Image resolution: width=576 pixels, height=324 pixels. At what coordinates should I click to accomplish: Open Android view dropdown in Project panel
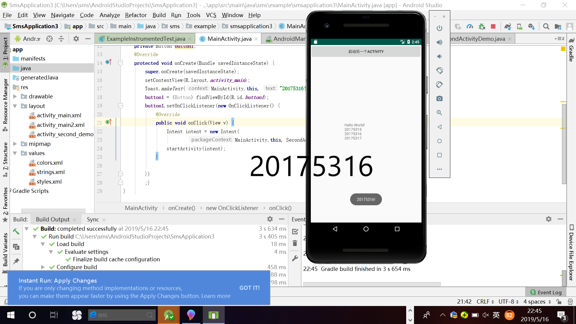tap(28, 39)
